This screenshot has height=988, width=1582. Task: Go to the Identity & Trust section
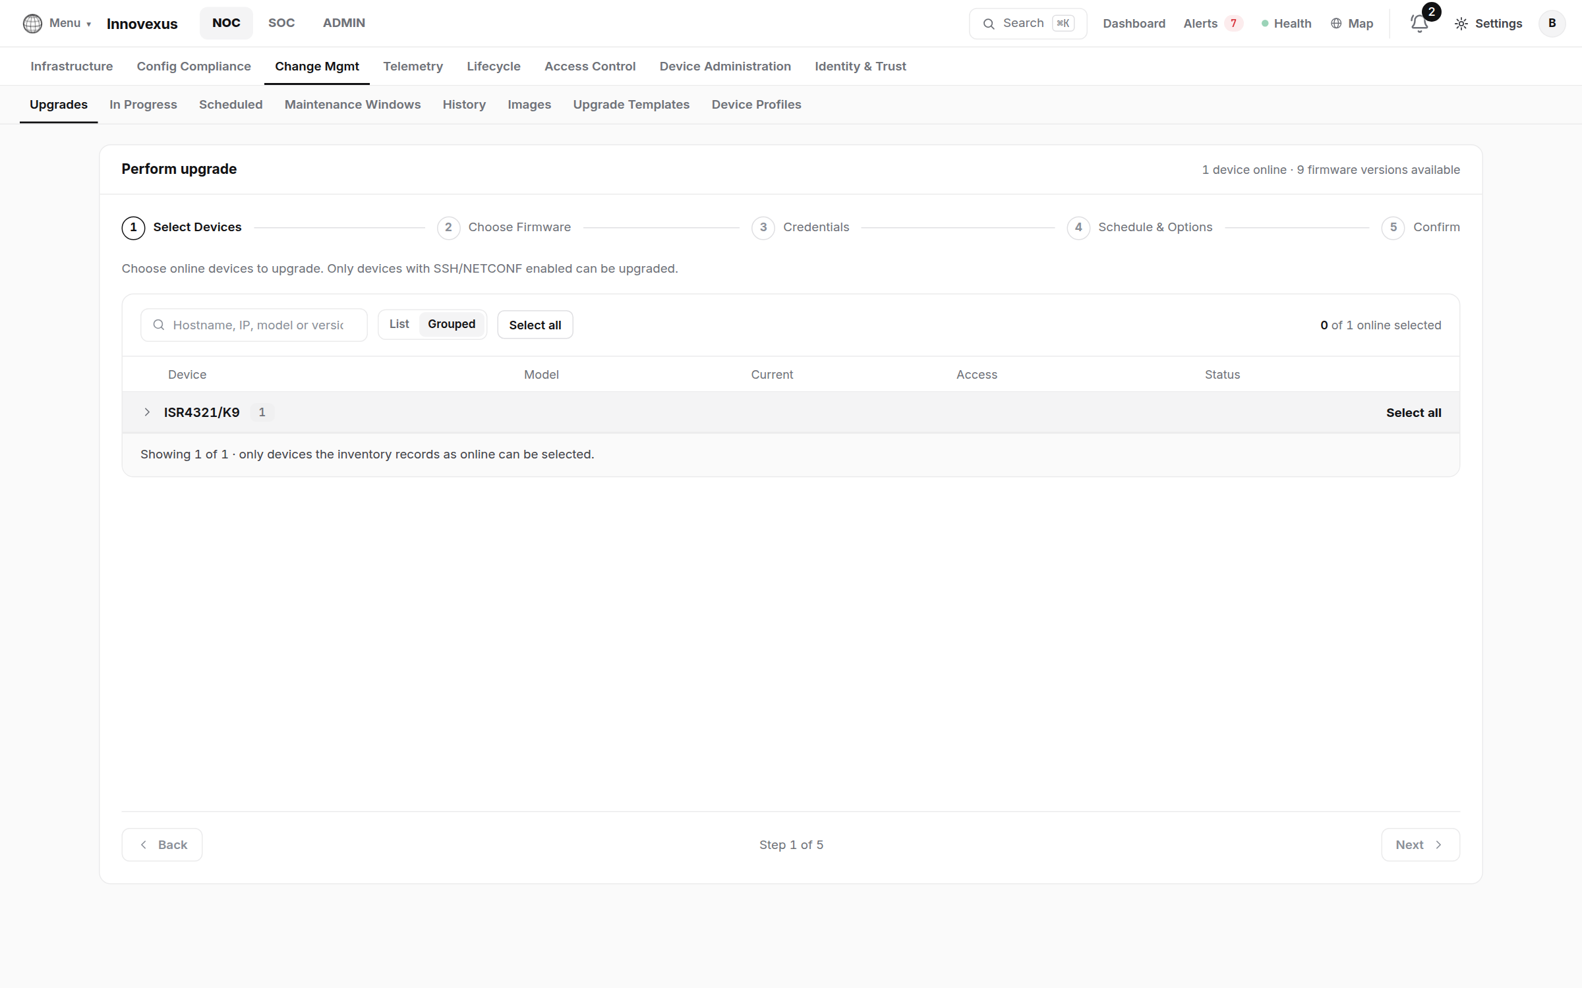860,67
